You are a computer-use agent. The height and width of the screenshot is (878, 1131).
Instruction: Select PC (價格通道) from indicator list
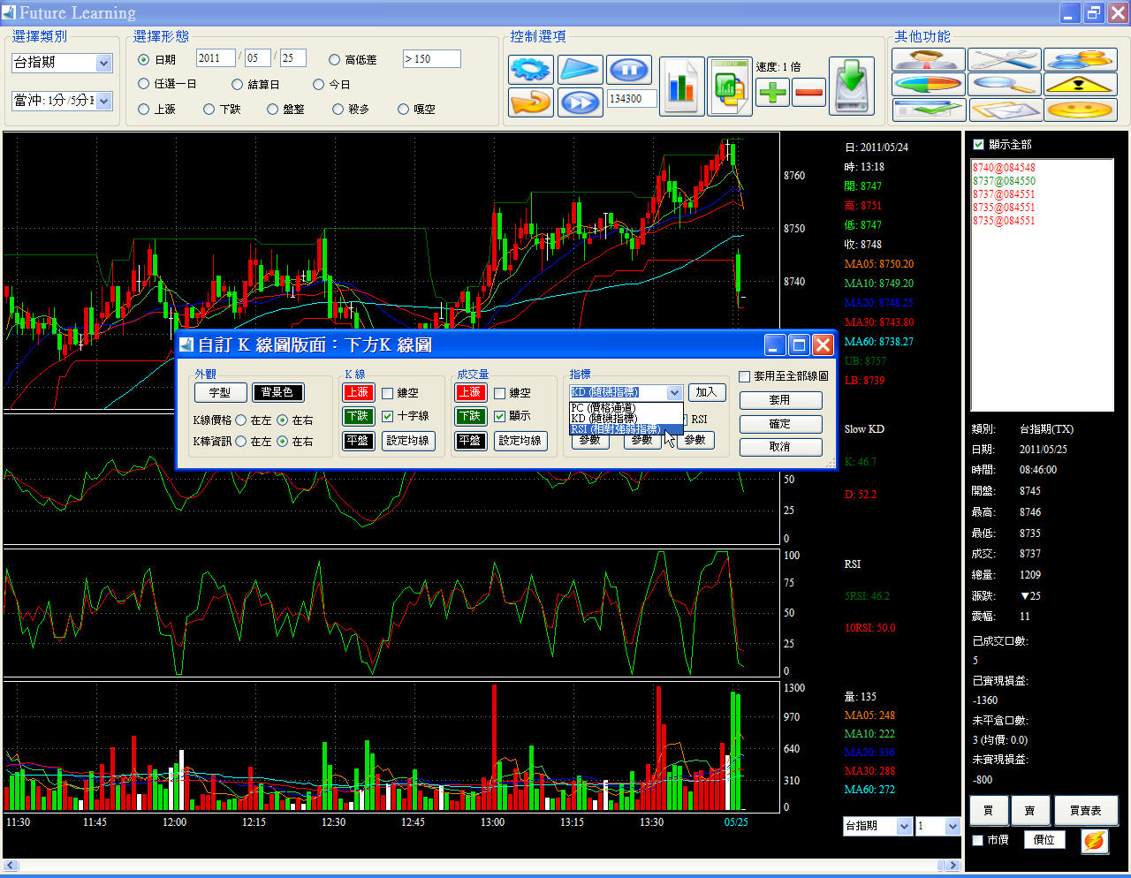tap(626, 408)
